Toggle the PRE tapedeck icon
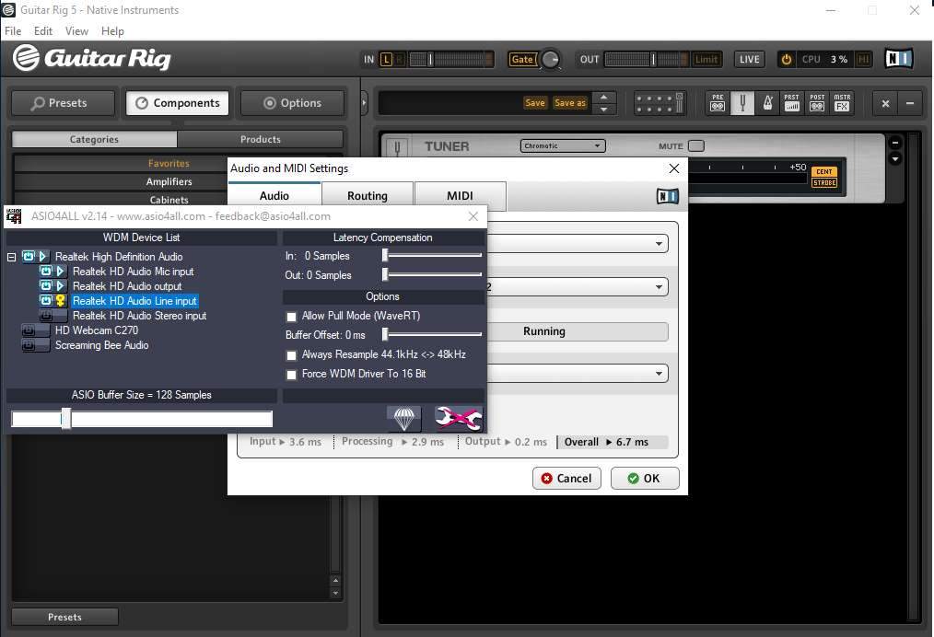The image size is (934, 637). 718,103
